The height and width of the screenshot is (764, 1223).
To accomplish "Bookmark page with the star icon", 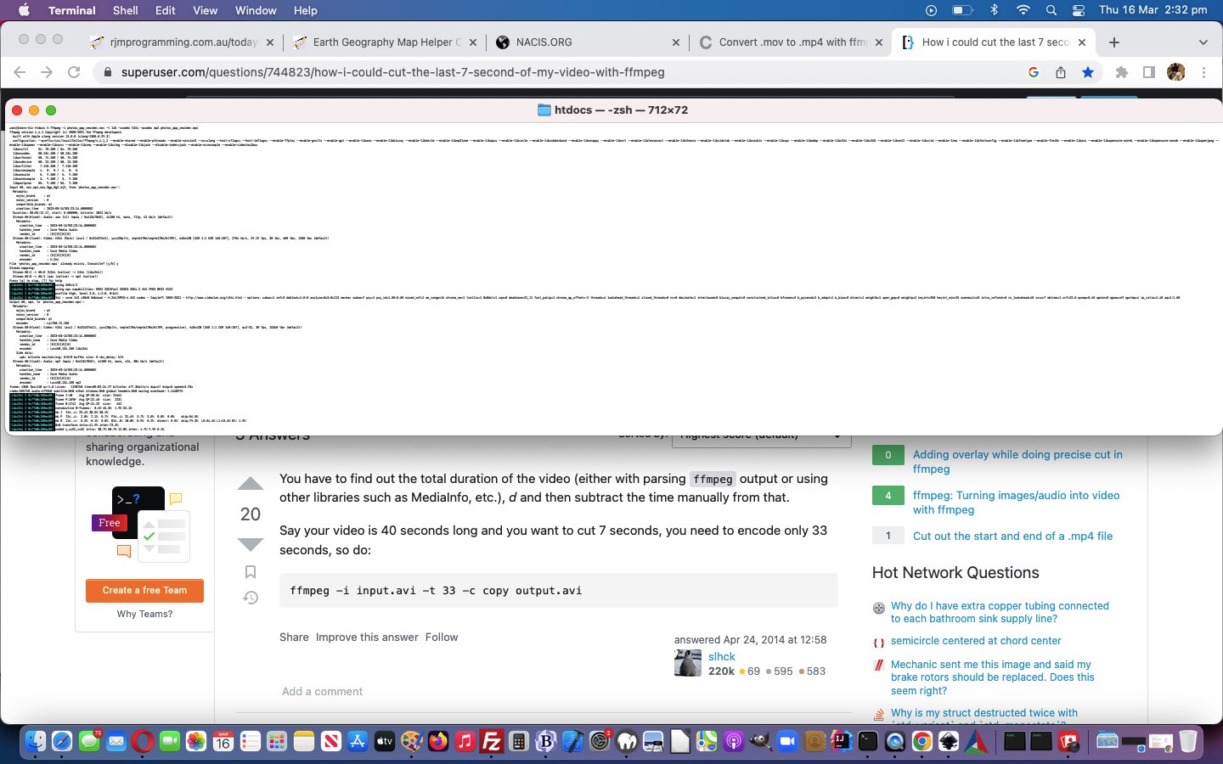I will 1088,72.
